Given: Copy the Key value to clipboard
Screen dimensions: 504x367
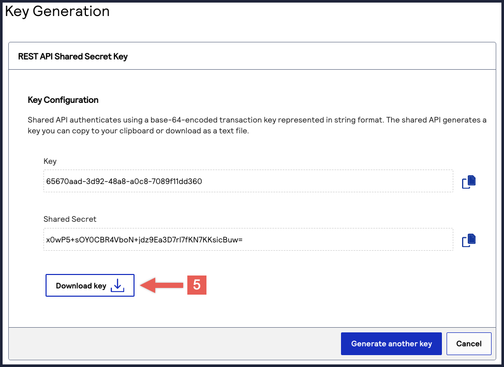Looking at the screenshot, I should click(468, 181).
